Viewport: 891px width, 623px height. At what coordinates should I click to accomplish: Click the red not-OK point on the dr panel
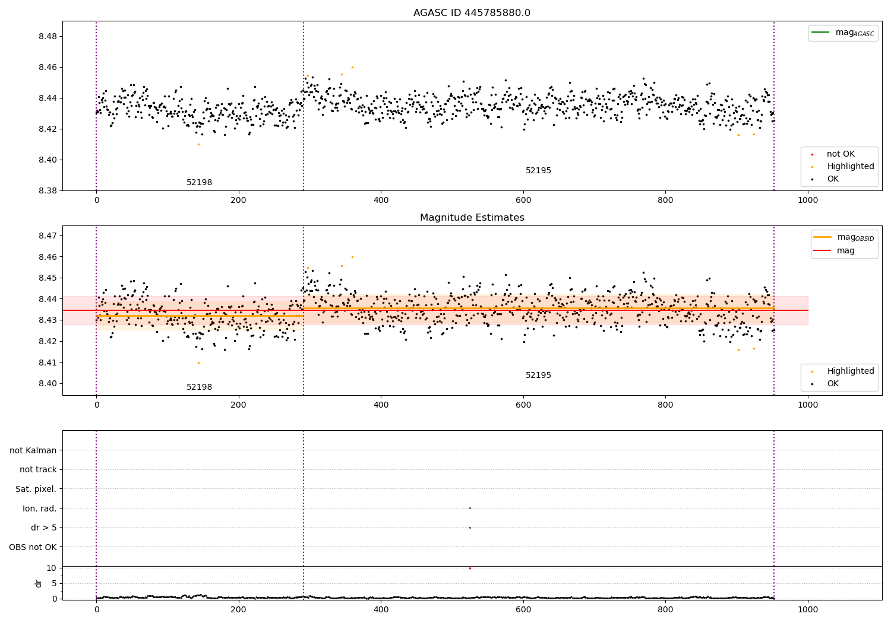coord(470,568)
